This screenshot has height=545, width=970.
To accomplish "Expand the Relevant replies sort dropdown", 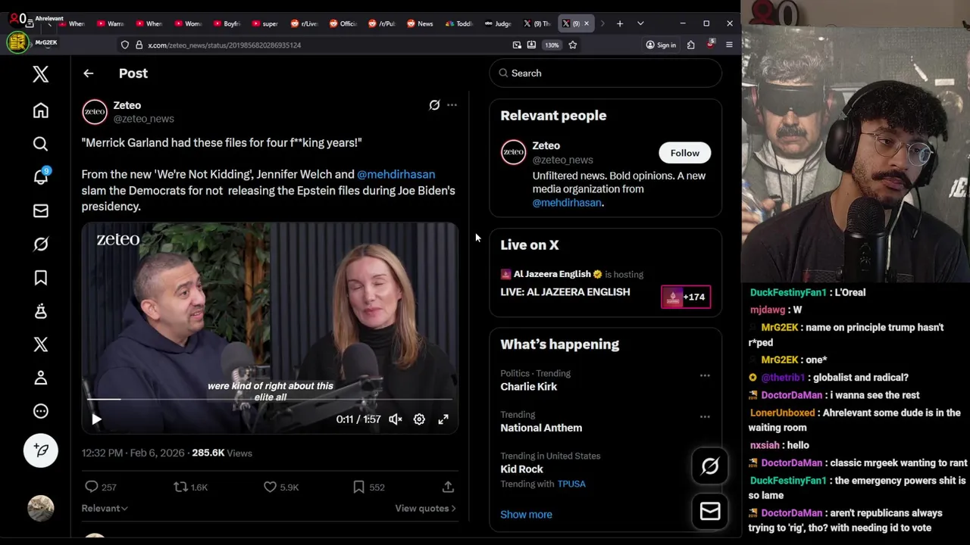I will tap(105, 509).
